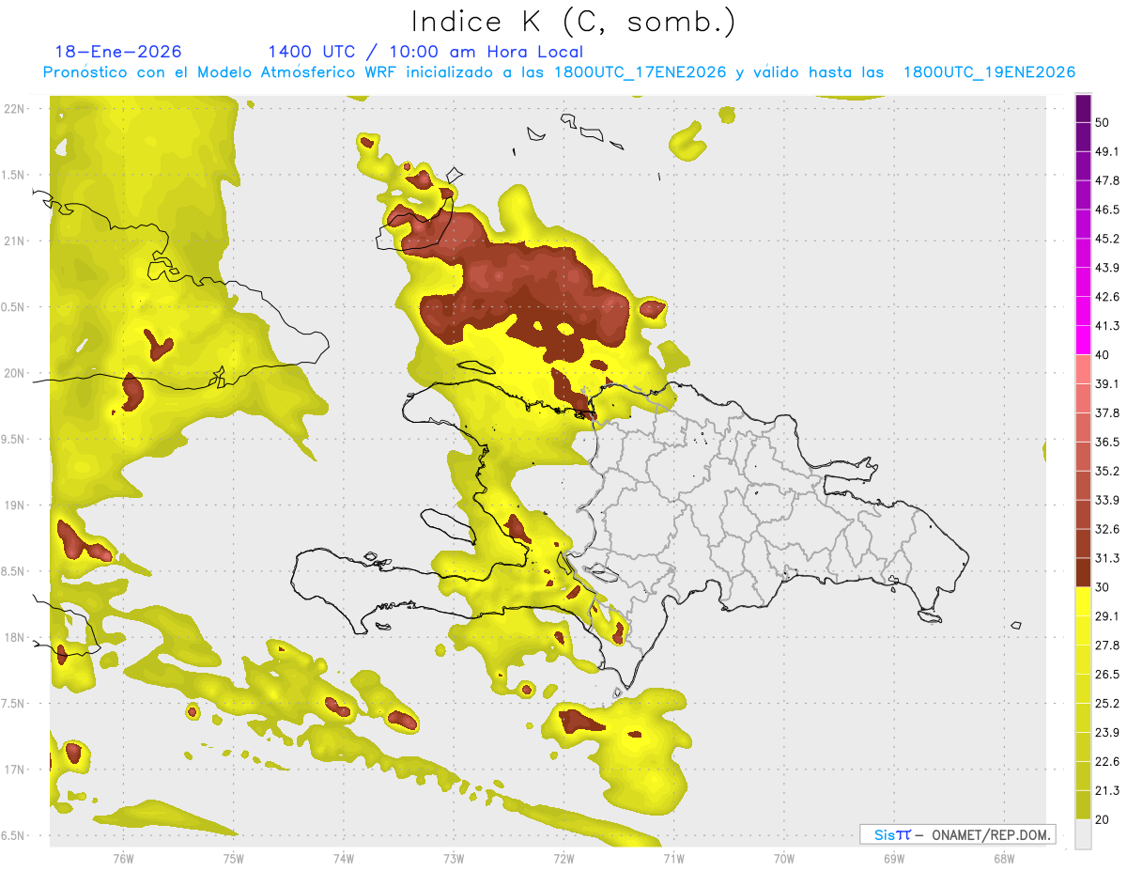Viewport: 1127px width, 871px height.
Task: Select the "21N" latitude label
Action: point(13,241)
